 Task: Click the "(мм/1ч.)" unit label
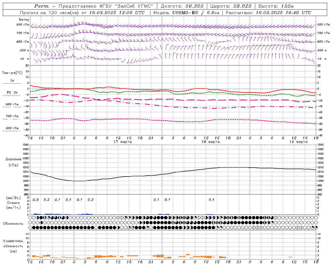(x=13, y=208)
